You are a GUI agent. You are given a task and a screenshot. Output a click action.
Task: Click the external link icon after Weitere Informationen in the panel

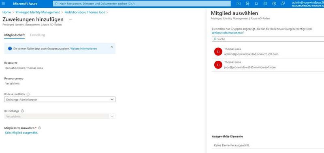[x=243, y=33]
